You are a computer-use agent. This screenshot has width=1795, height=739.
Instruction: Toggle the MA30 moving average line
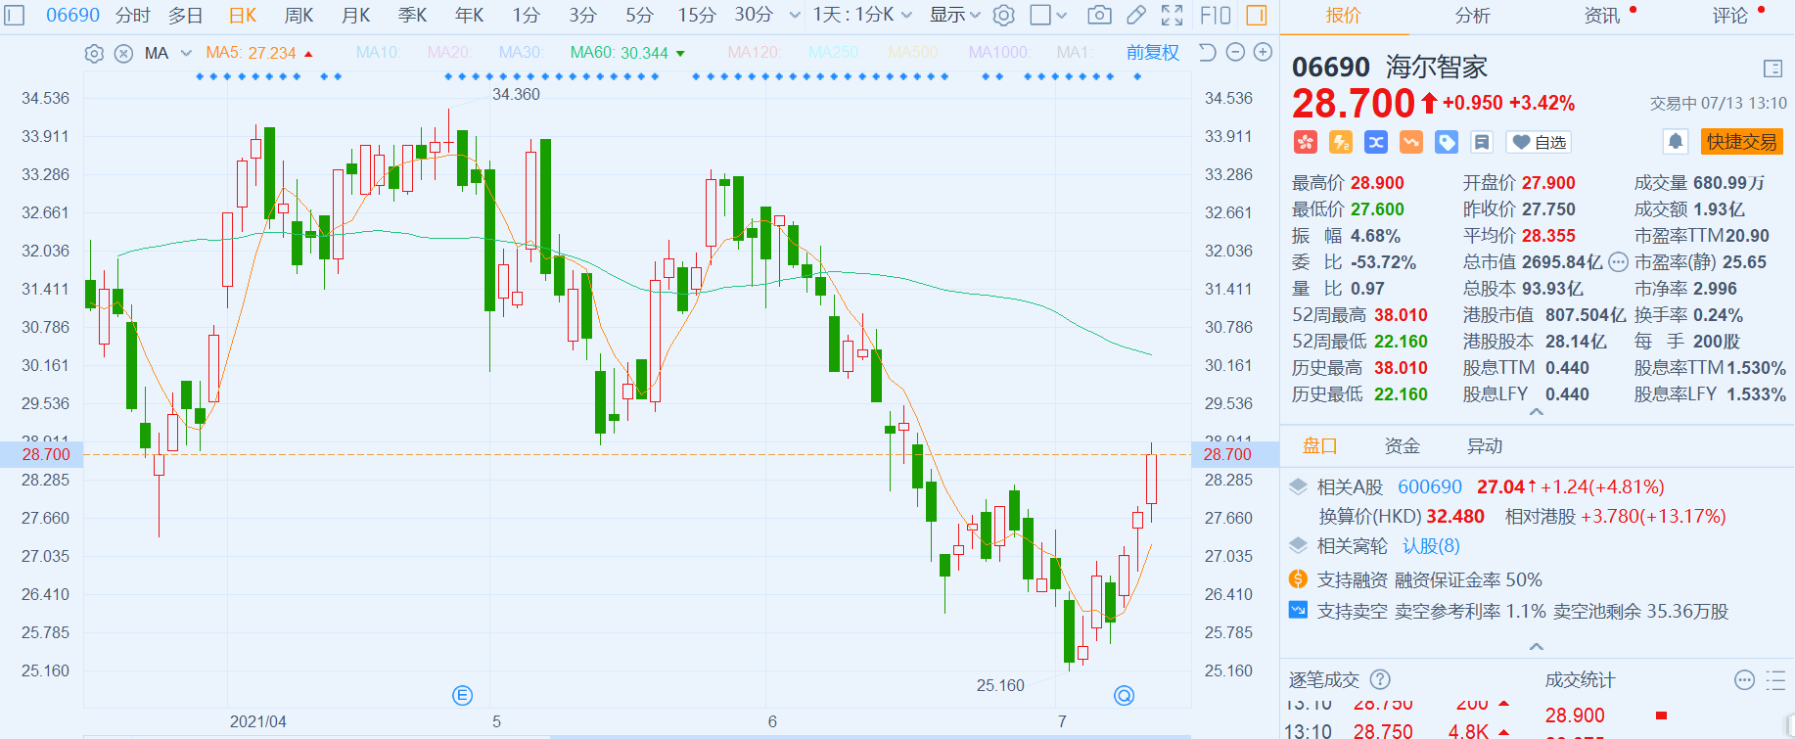tap(522, 53)
